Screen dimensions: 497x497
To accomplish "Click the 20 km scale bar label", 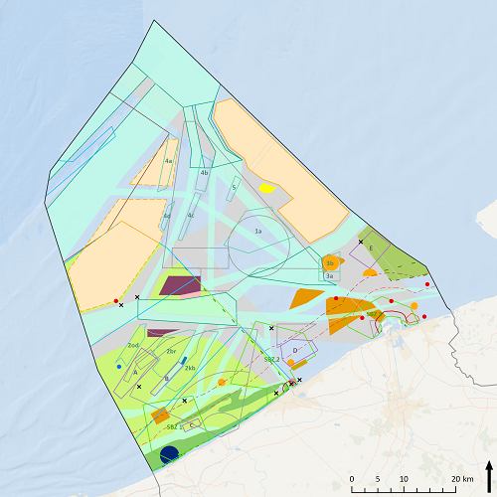I will [x=462, y=479].
